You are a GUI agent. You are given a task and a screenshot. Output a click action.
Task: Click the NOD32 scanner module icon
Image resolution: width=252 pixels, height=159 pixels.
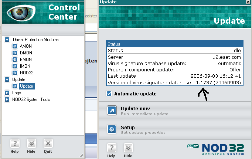point(15,73)
